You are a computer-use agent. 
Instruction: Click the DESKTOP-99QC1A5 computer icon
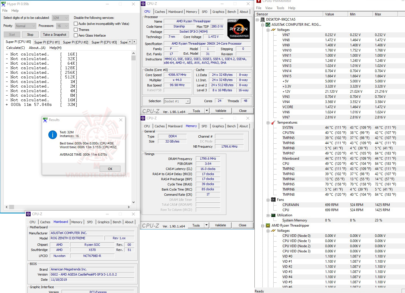click(x=262, y=19)
